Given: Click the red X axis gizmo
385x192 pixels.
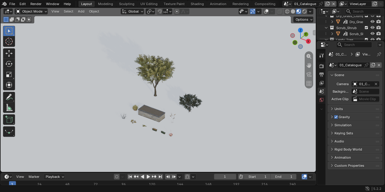Looking at the screenshot, I should pos(308,41).
